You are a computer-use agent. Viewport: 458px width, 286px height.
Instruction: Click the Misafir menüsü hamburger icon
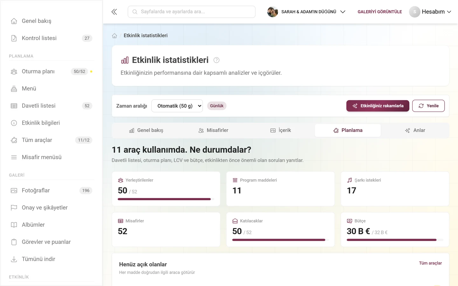point(14,157)
